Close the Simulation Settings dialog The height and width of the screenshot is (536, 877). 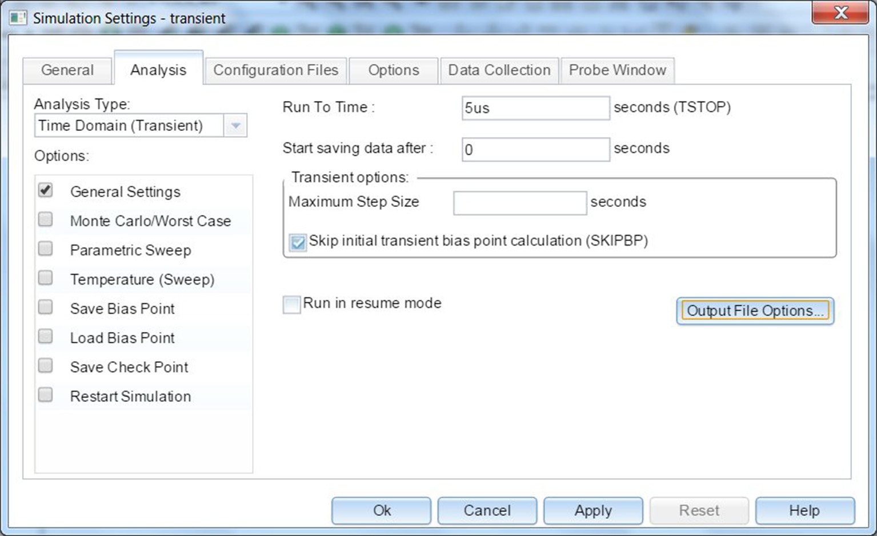840,13
